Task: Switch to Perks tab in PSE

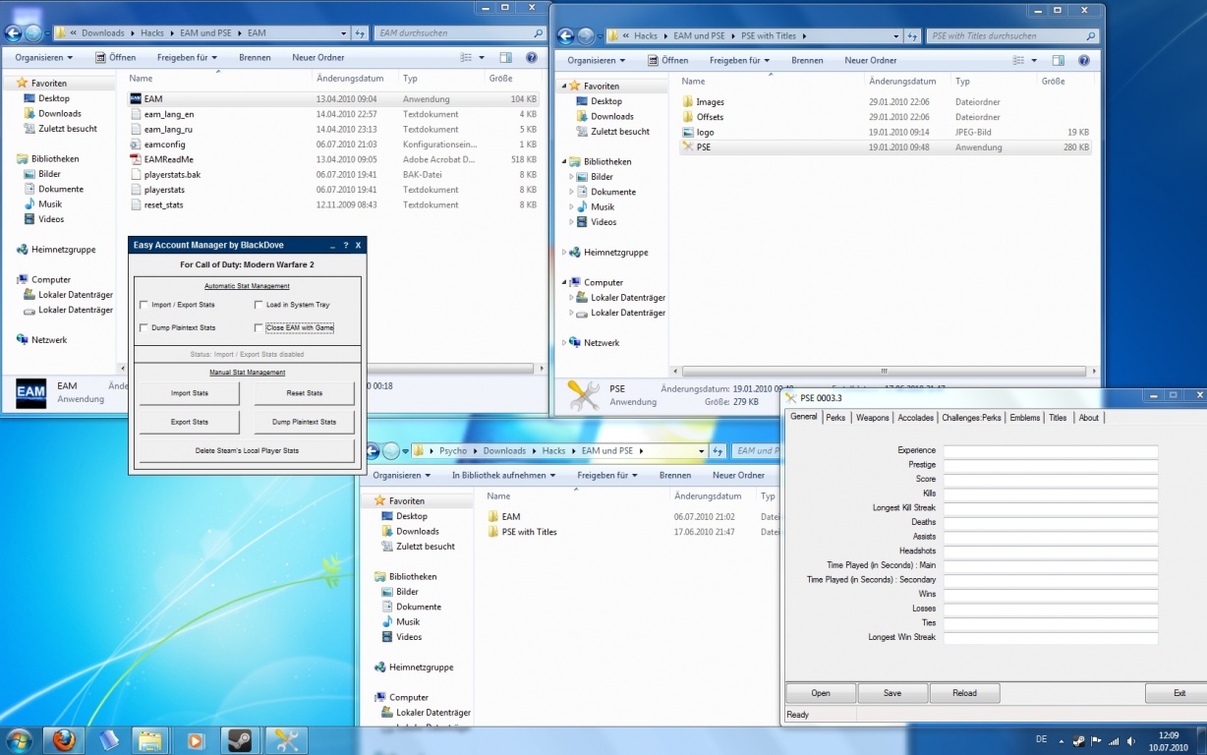Action: (835, 418)
